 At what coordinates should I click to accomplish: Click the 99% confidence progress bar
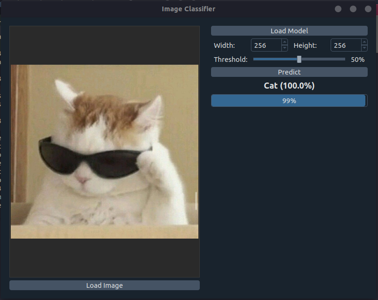tap(289, 101)
